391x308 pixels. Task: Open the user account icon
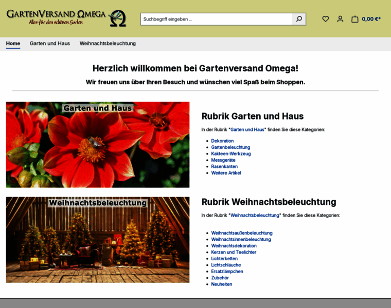(340, 19)
